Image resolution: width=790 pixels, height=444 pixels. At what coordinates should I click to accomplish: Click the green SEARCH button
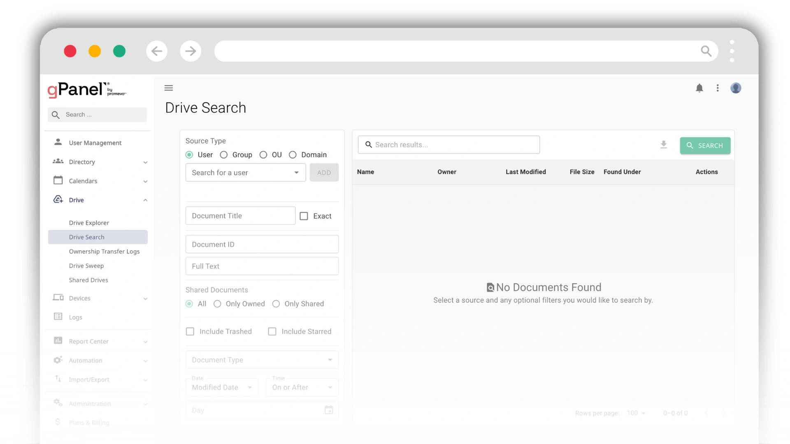[705, 146]
